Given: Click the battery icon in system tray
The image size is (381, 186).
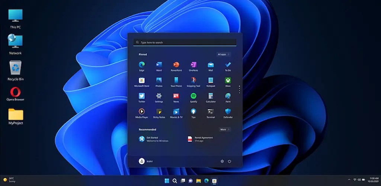Looking at the screenshot, I should click(x=364, y=180).
